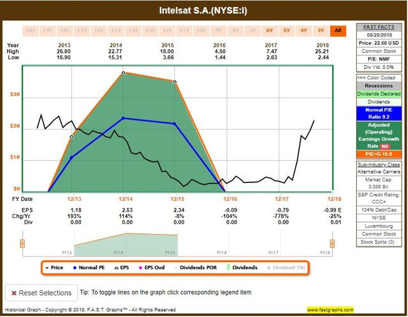Click the 'CCC+' credit rating text
This screenshot has width=408, height=317.
379,202
